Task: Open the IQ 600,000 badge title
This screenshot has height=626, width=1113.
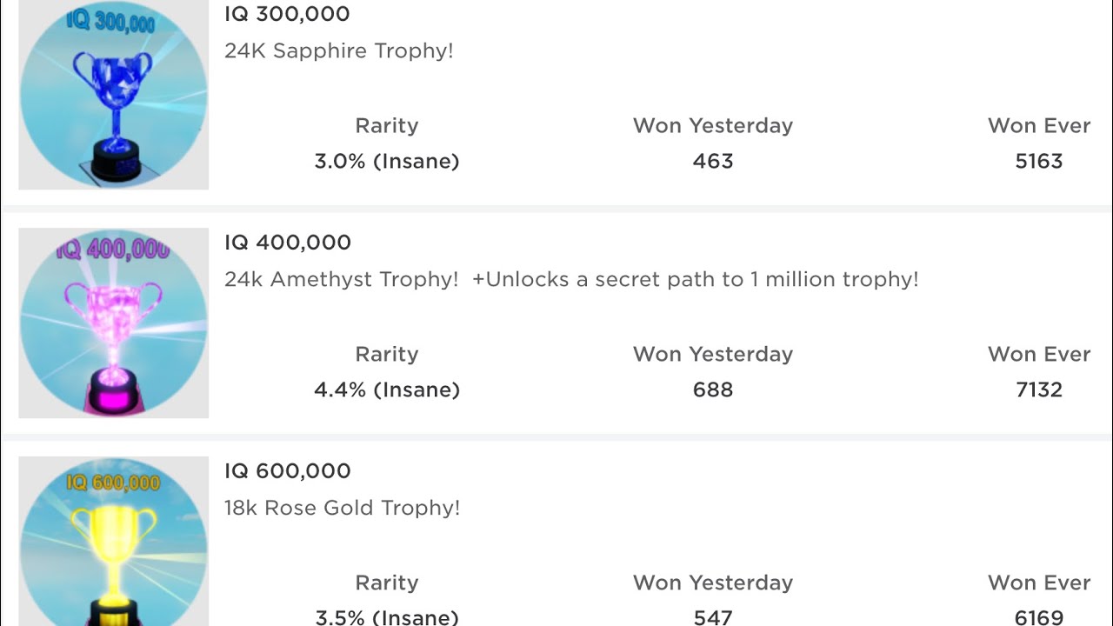Action: pyautogui.click(x=287, y=471)
